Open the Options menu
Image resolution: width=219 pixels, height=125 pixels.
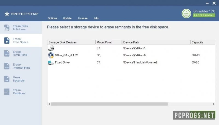tap(52, 18)
